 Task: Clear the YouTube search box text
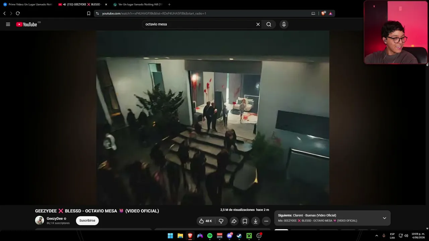coord(258,24)
